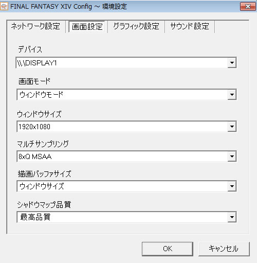Open the グラフィック設定 tab

point(136,26)
